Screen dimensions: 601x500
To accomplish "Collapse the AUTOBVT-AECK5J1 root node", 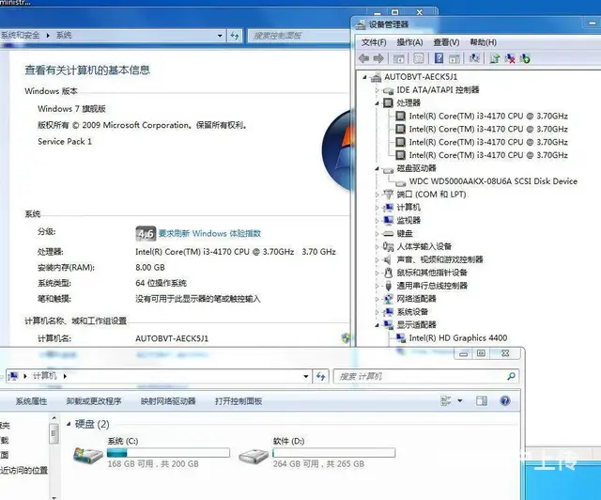I will click(x=365, y=77).
